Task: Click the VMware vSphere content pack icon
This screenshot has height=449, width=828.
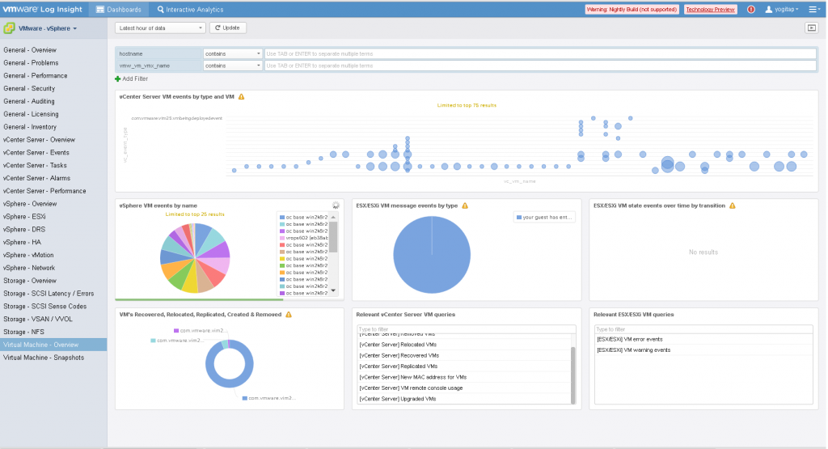Action: click(x=9, y=28)
